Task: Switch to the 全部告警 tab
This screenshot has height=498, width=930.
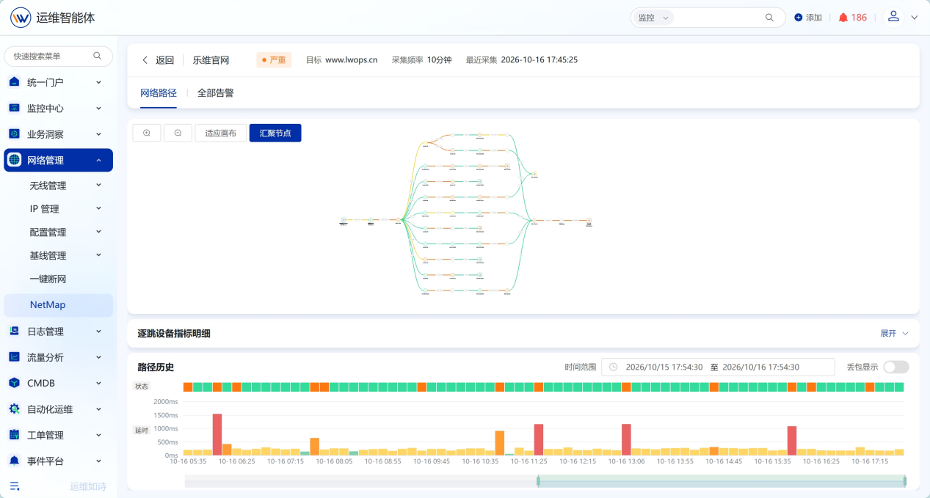Action: (x=216, y=93)
